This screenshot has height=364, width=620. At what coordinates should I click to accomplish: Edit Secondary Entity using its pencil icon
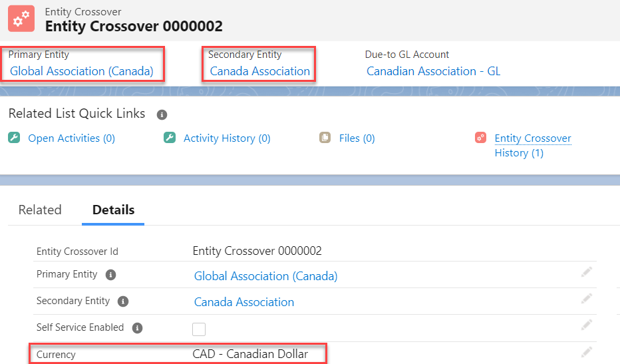(x=586, y=299)
